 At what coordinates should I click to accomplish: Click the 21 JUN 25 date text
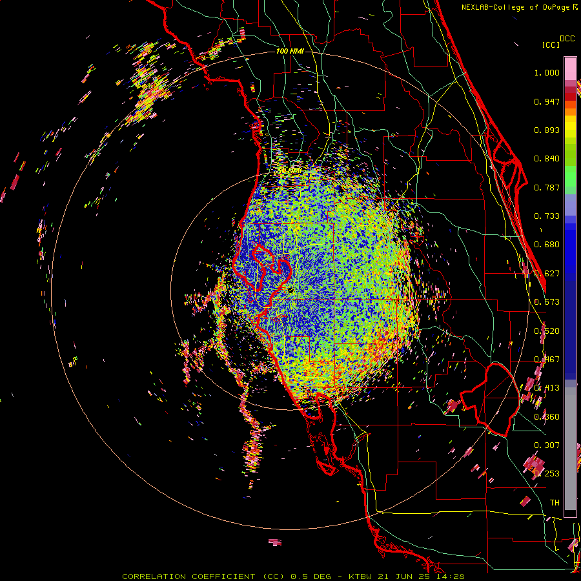tap(404, 576)
